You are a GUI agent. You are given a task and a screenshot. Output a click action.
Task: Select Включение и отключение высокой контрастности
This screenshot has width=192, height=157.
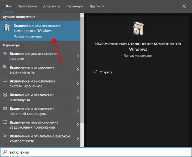point(40,139)
